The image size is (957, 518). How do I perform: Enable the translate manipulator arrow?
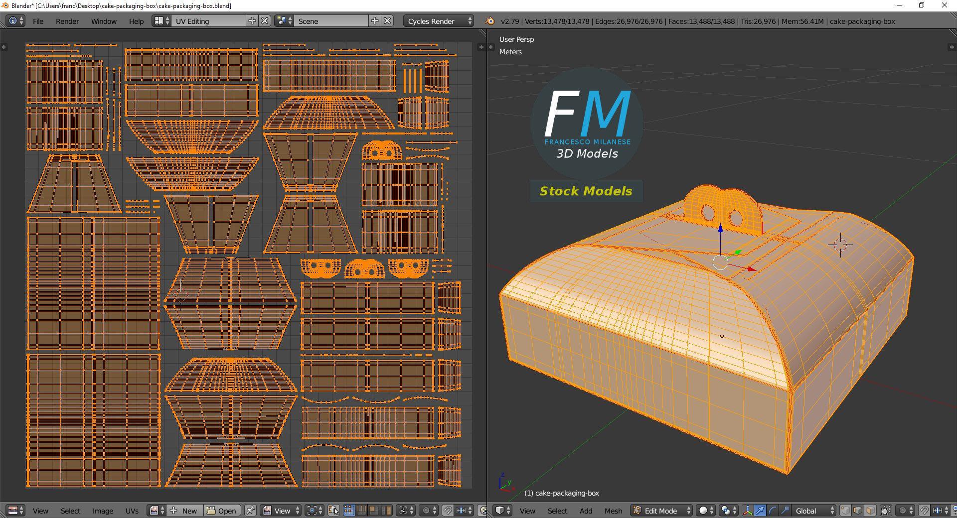[x=760, y=511]
